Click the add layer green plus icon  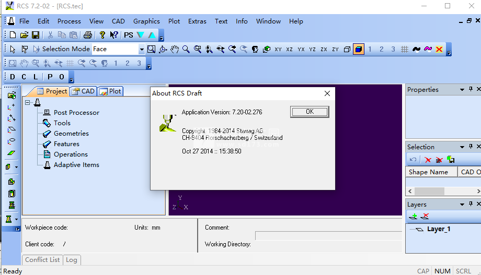pos(413,217)
